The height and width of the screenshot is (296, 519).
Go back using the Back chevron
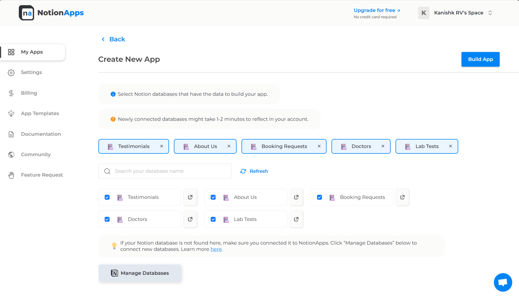click(x=103, y=39)
